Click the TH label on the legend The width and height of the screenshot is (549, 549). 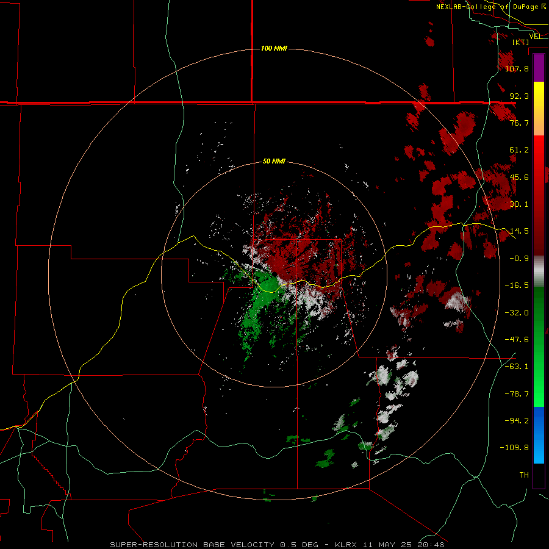[x=524, y=475]
